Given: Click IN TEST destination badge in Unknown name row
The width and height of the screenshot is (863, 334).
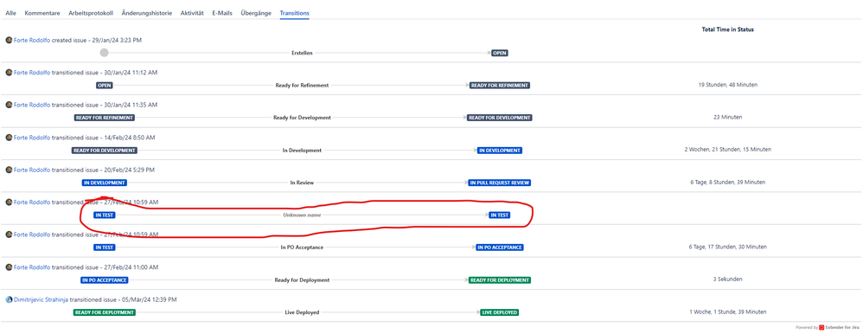Looking at the screenshot, I should pyautogui.click(x=500, y=215).
